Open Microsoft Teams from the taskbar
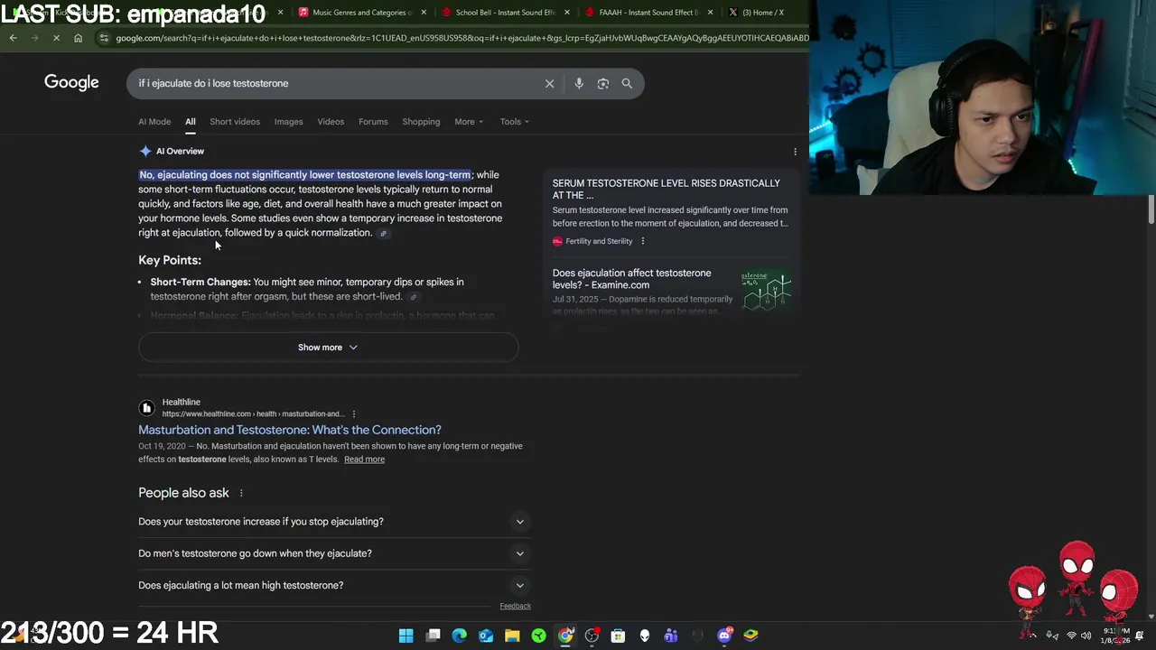Image resolution: width=1156 pixels, height=650 pixels. click(x=671, y=636)
